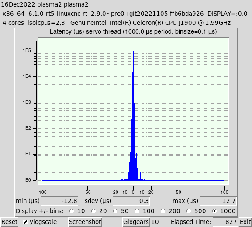Screen dimensions: 252x227
Task: Click the max (µs) value field
Action: tap(218, 201)
